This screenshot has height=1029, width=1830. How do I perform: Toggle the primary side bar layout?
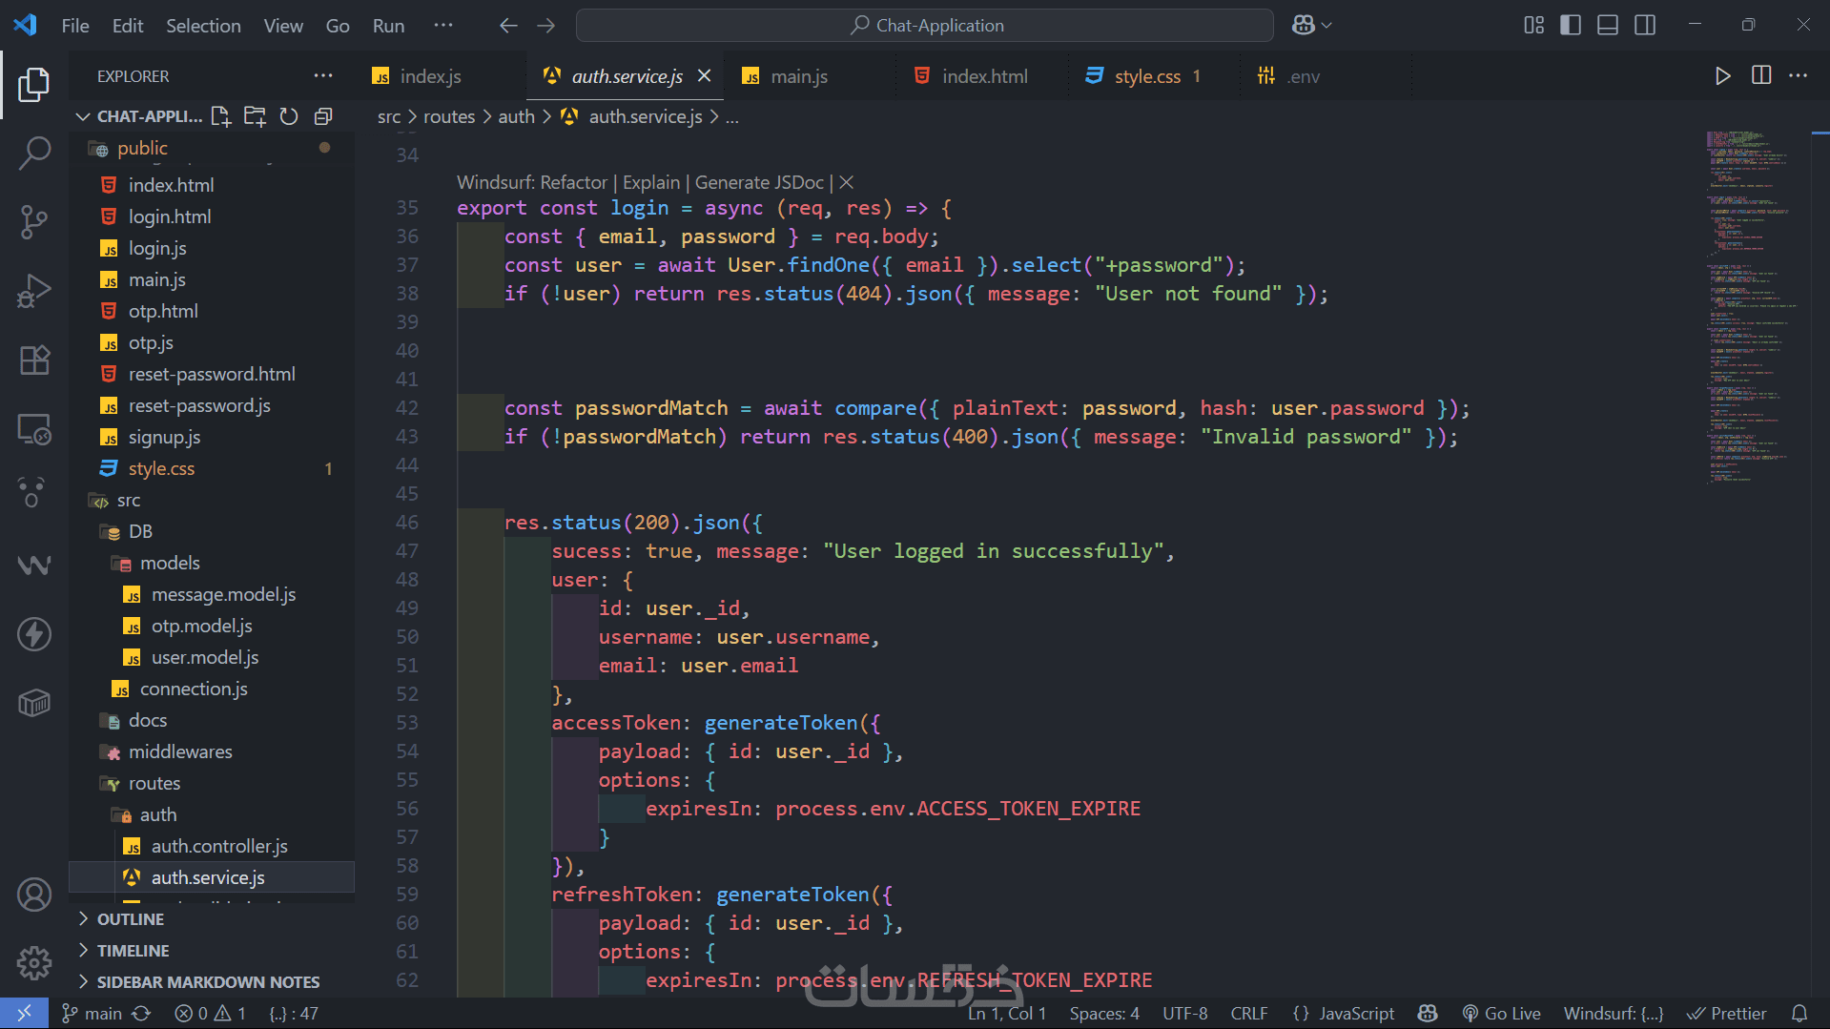click(x=1571, y=26)
